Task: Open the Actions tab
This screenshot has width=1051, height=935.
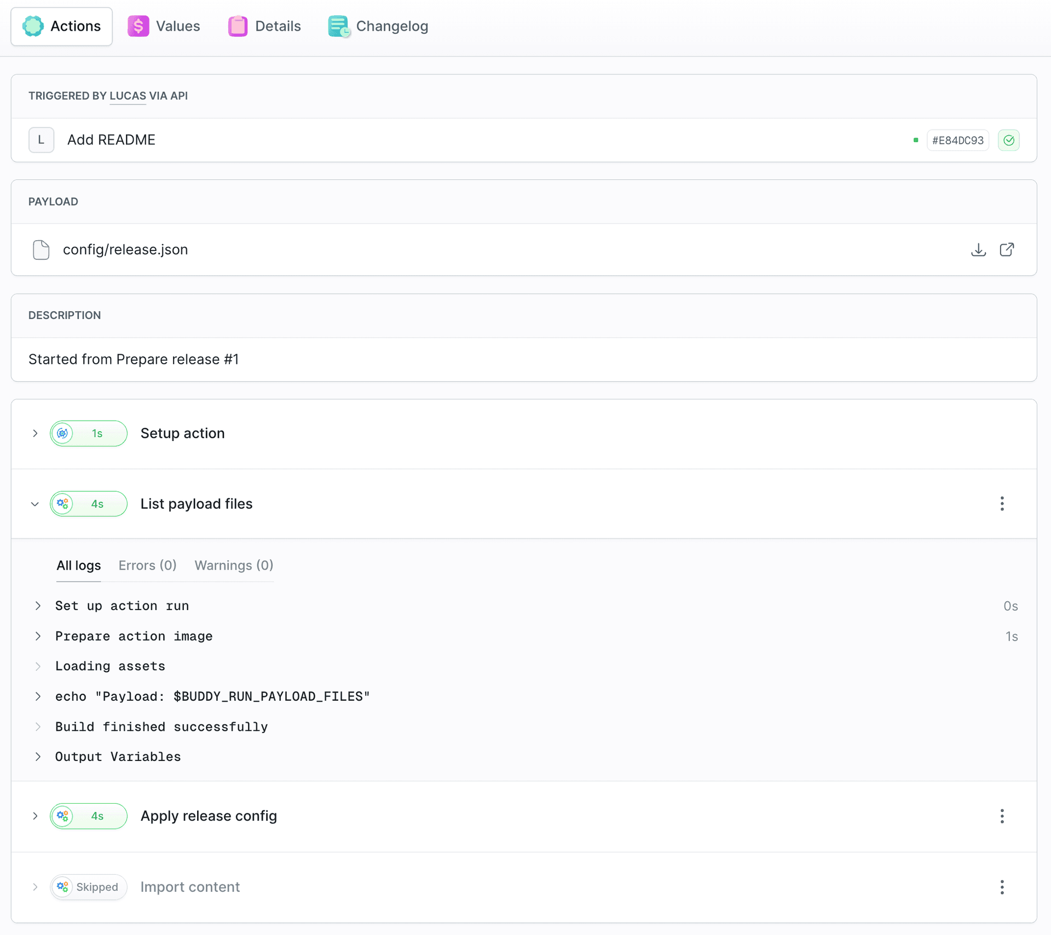Action: (x=61, y=26)
